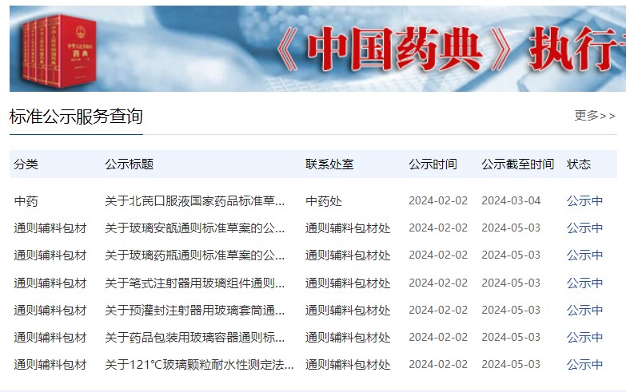Open 关于玻璃安瓿通则标准草案 notice

[x=195, y=228]
